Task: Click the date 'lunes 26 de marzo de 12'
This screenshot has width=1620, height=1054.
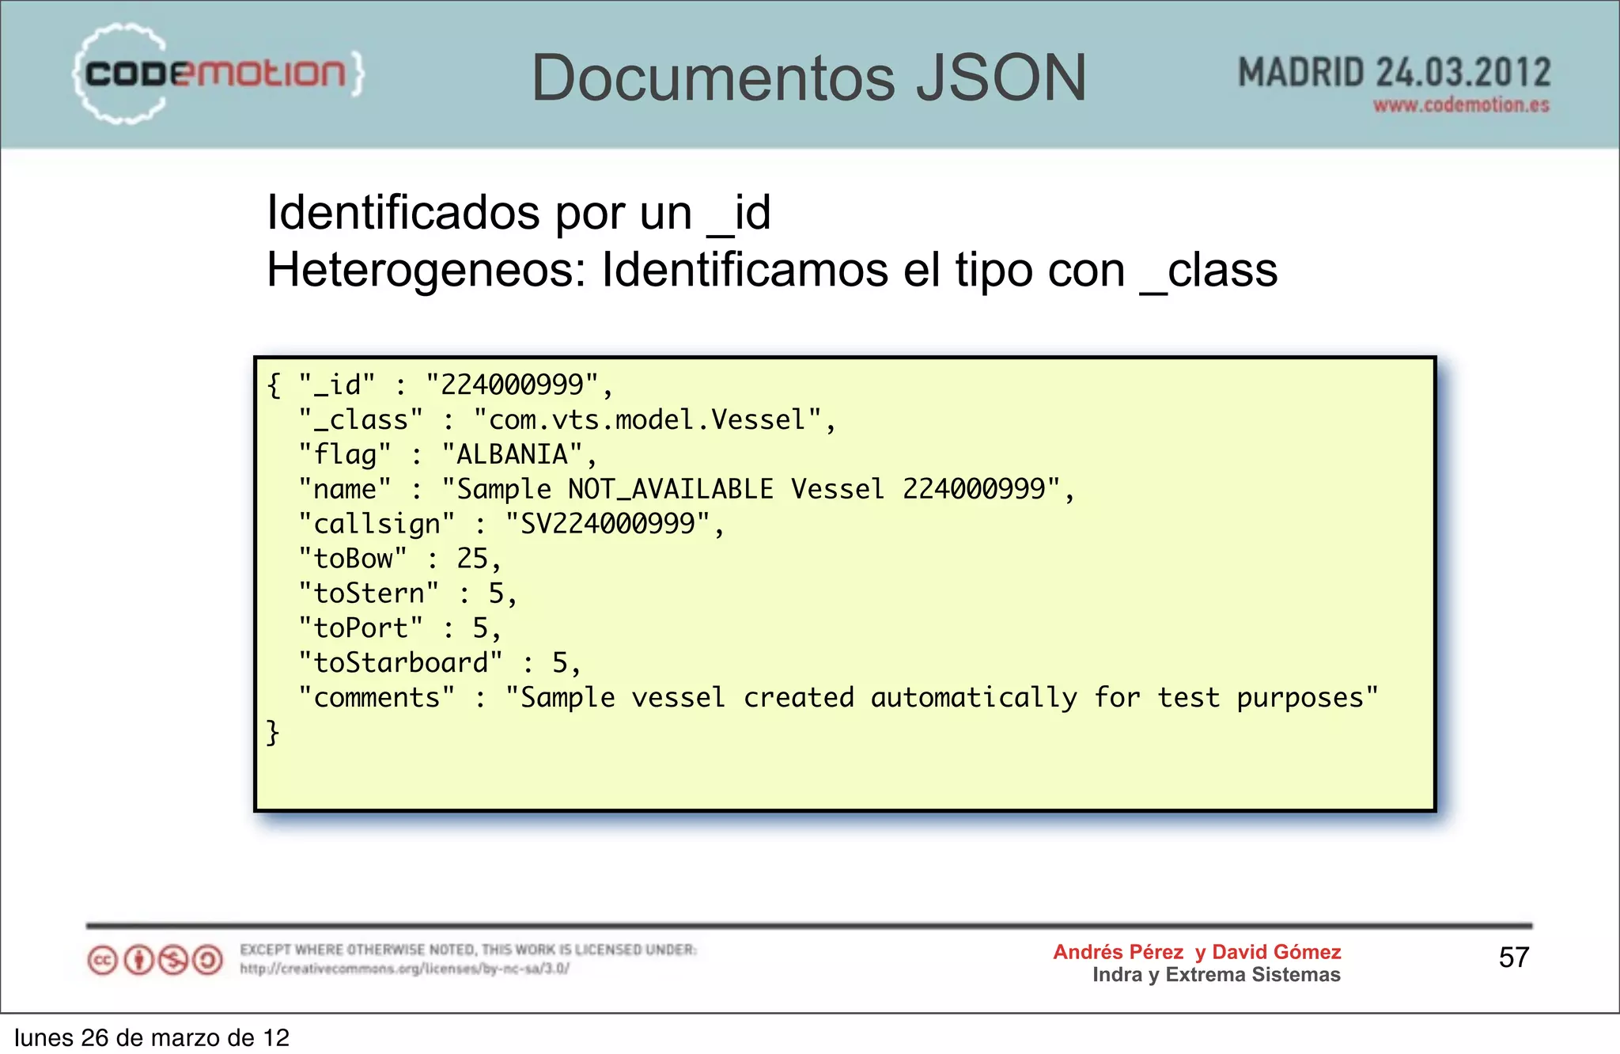Action: click(152, 1037)
